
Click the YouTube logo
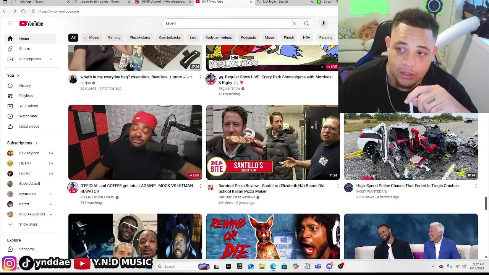click(31, 24)
